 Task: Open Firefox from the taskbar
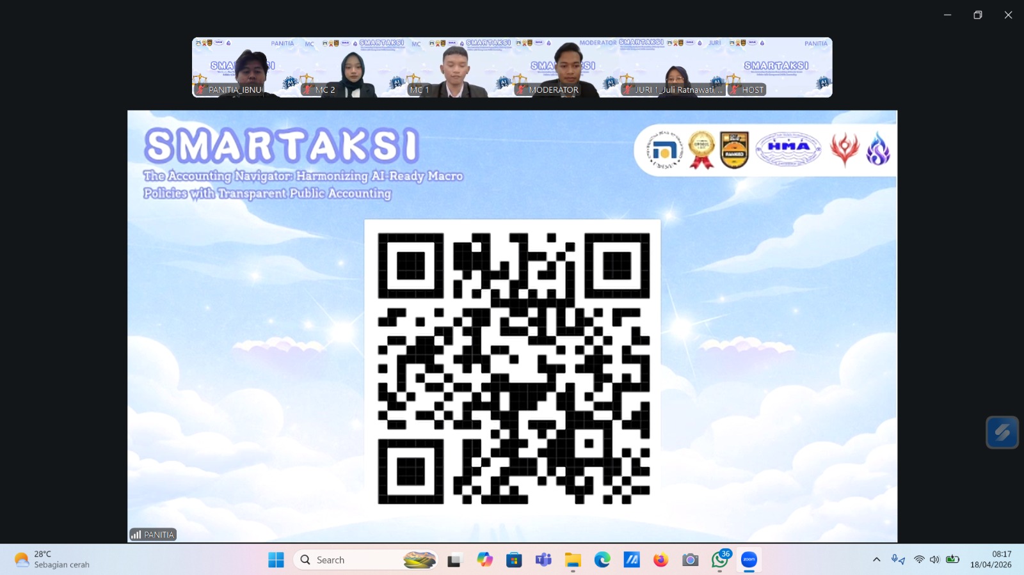click(660, 560)
